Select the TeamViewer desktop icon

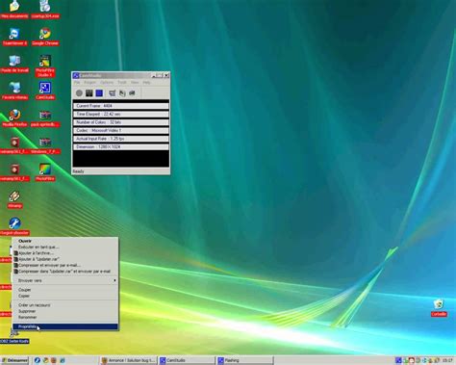14,37
